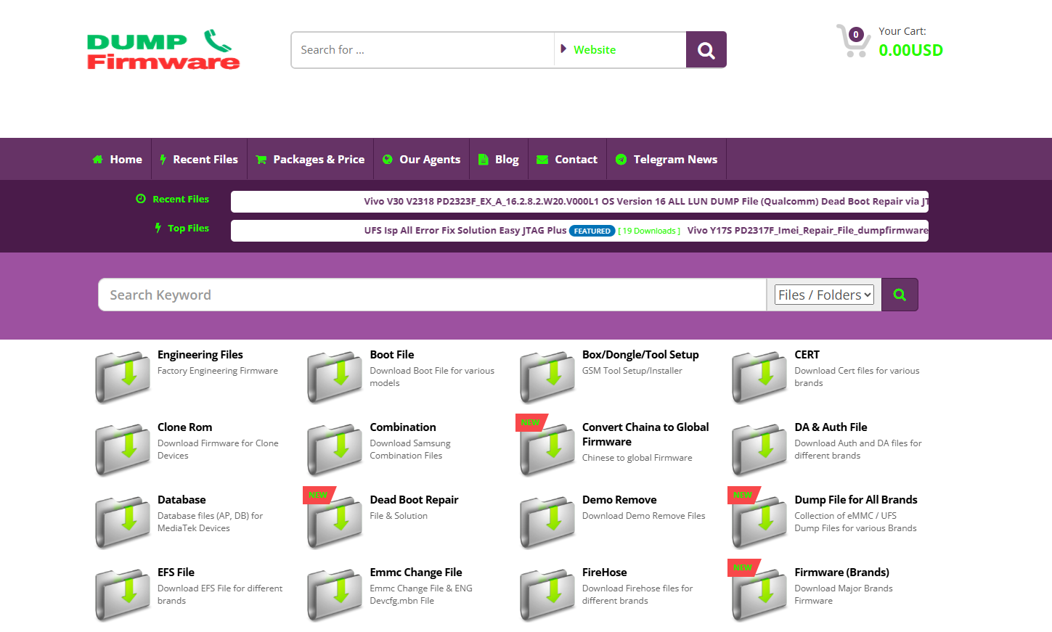Open the shopping cart icon

(x=853, y=41)
